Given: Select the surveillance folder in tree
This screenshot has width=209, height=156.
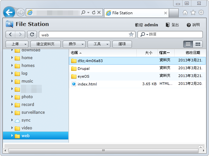Looking at the screenshot, I should pos(33,112).
